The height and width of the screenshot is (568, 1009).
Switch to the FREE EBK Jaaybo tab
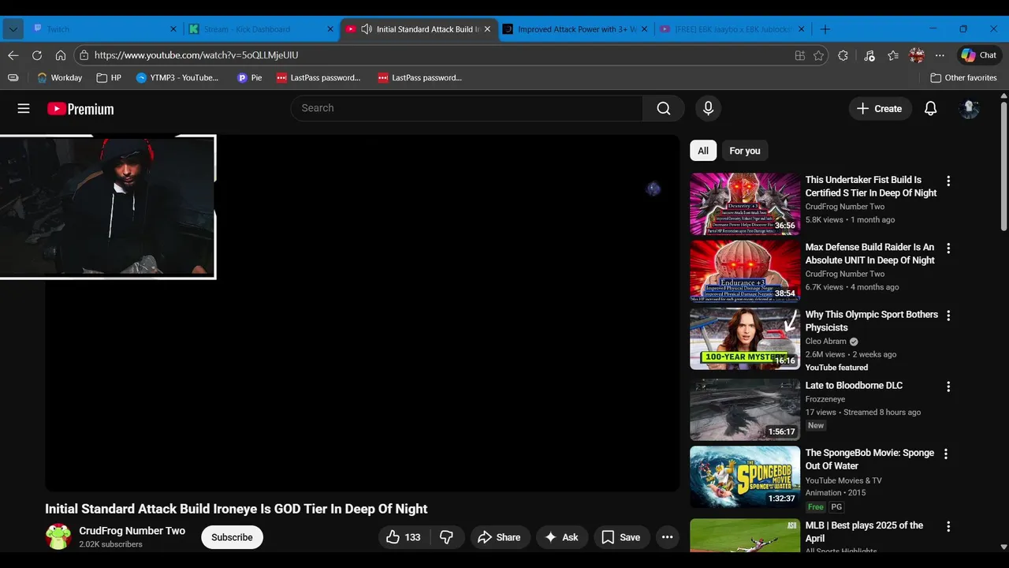pos(732,29)
